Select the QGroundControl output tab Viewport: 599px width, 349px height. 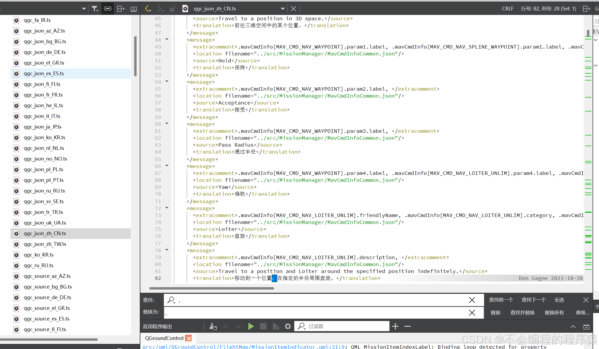pyautogui.click(x=164, y=338)
